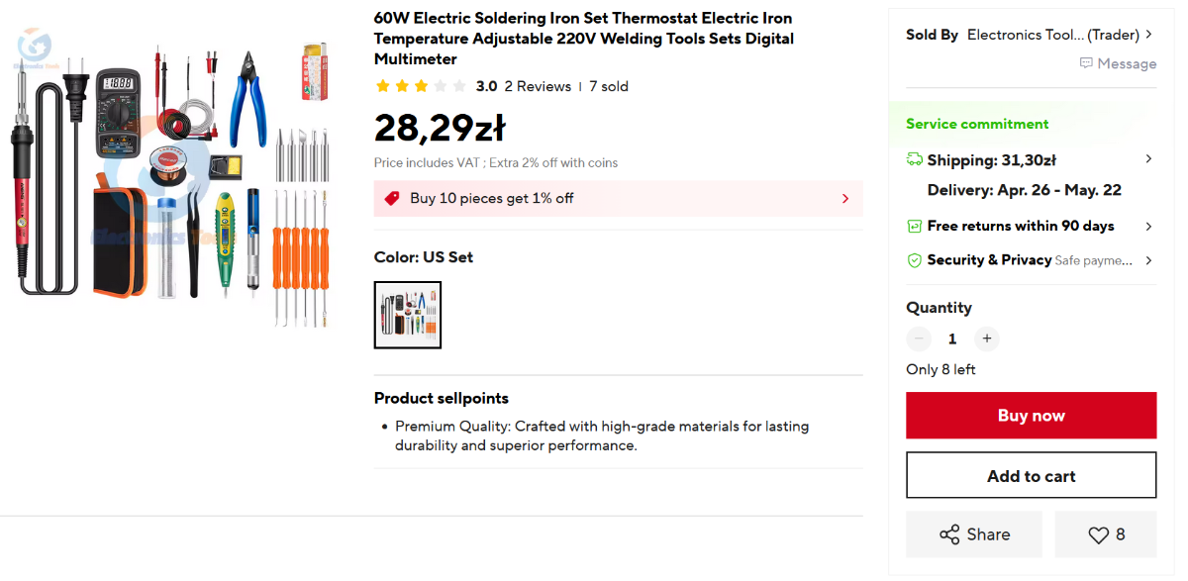1188x581 pixels.
Task: Click the share network icon
Action: [x=949, y=534]
